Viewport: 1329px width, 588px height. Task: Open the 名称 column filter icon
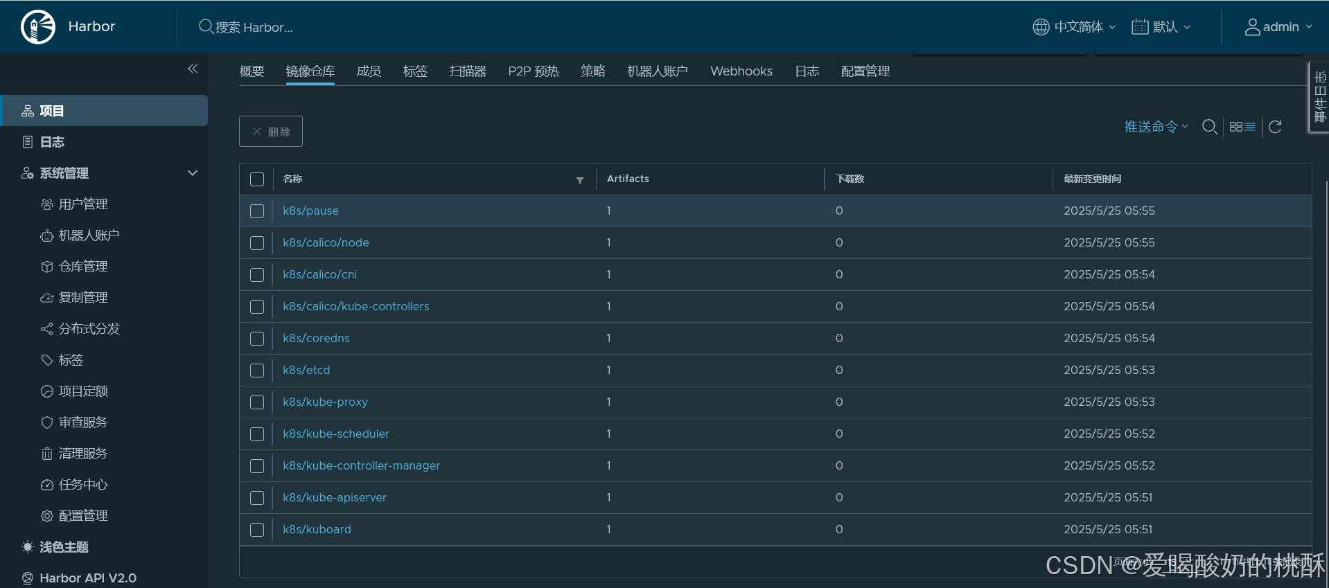pyautogui.click(x=580, y=181)
